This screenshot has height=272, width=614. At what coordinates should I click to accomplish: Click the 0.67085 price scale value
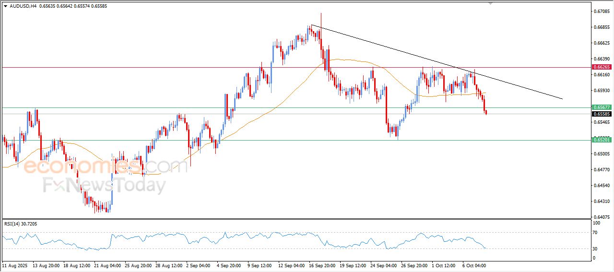(x=601, y=11)
